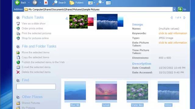Toggle the Folders pane button
The width and height of the screenshot is (195, 109).
coord(76,3)
